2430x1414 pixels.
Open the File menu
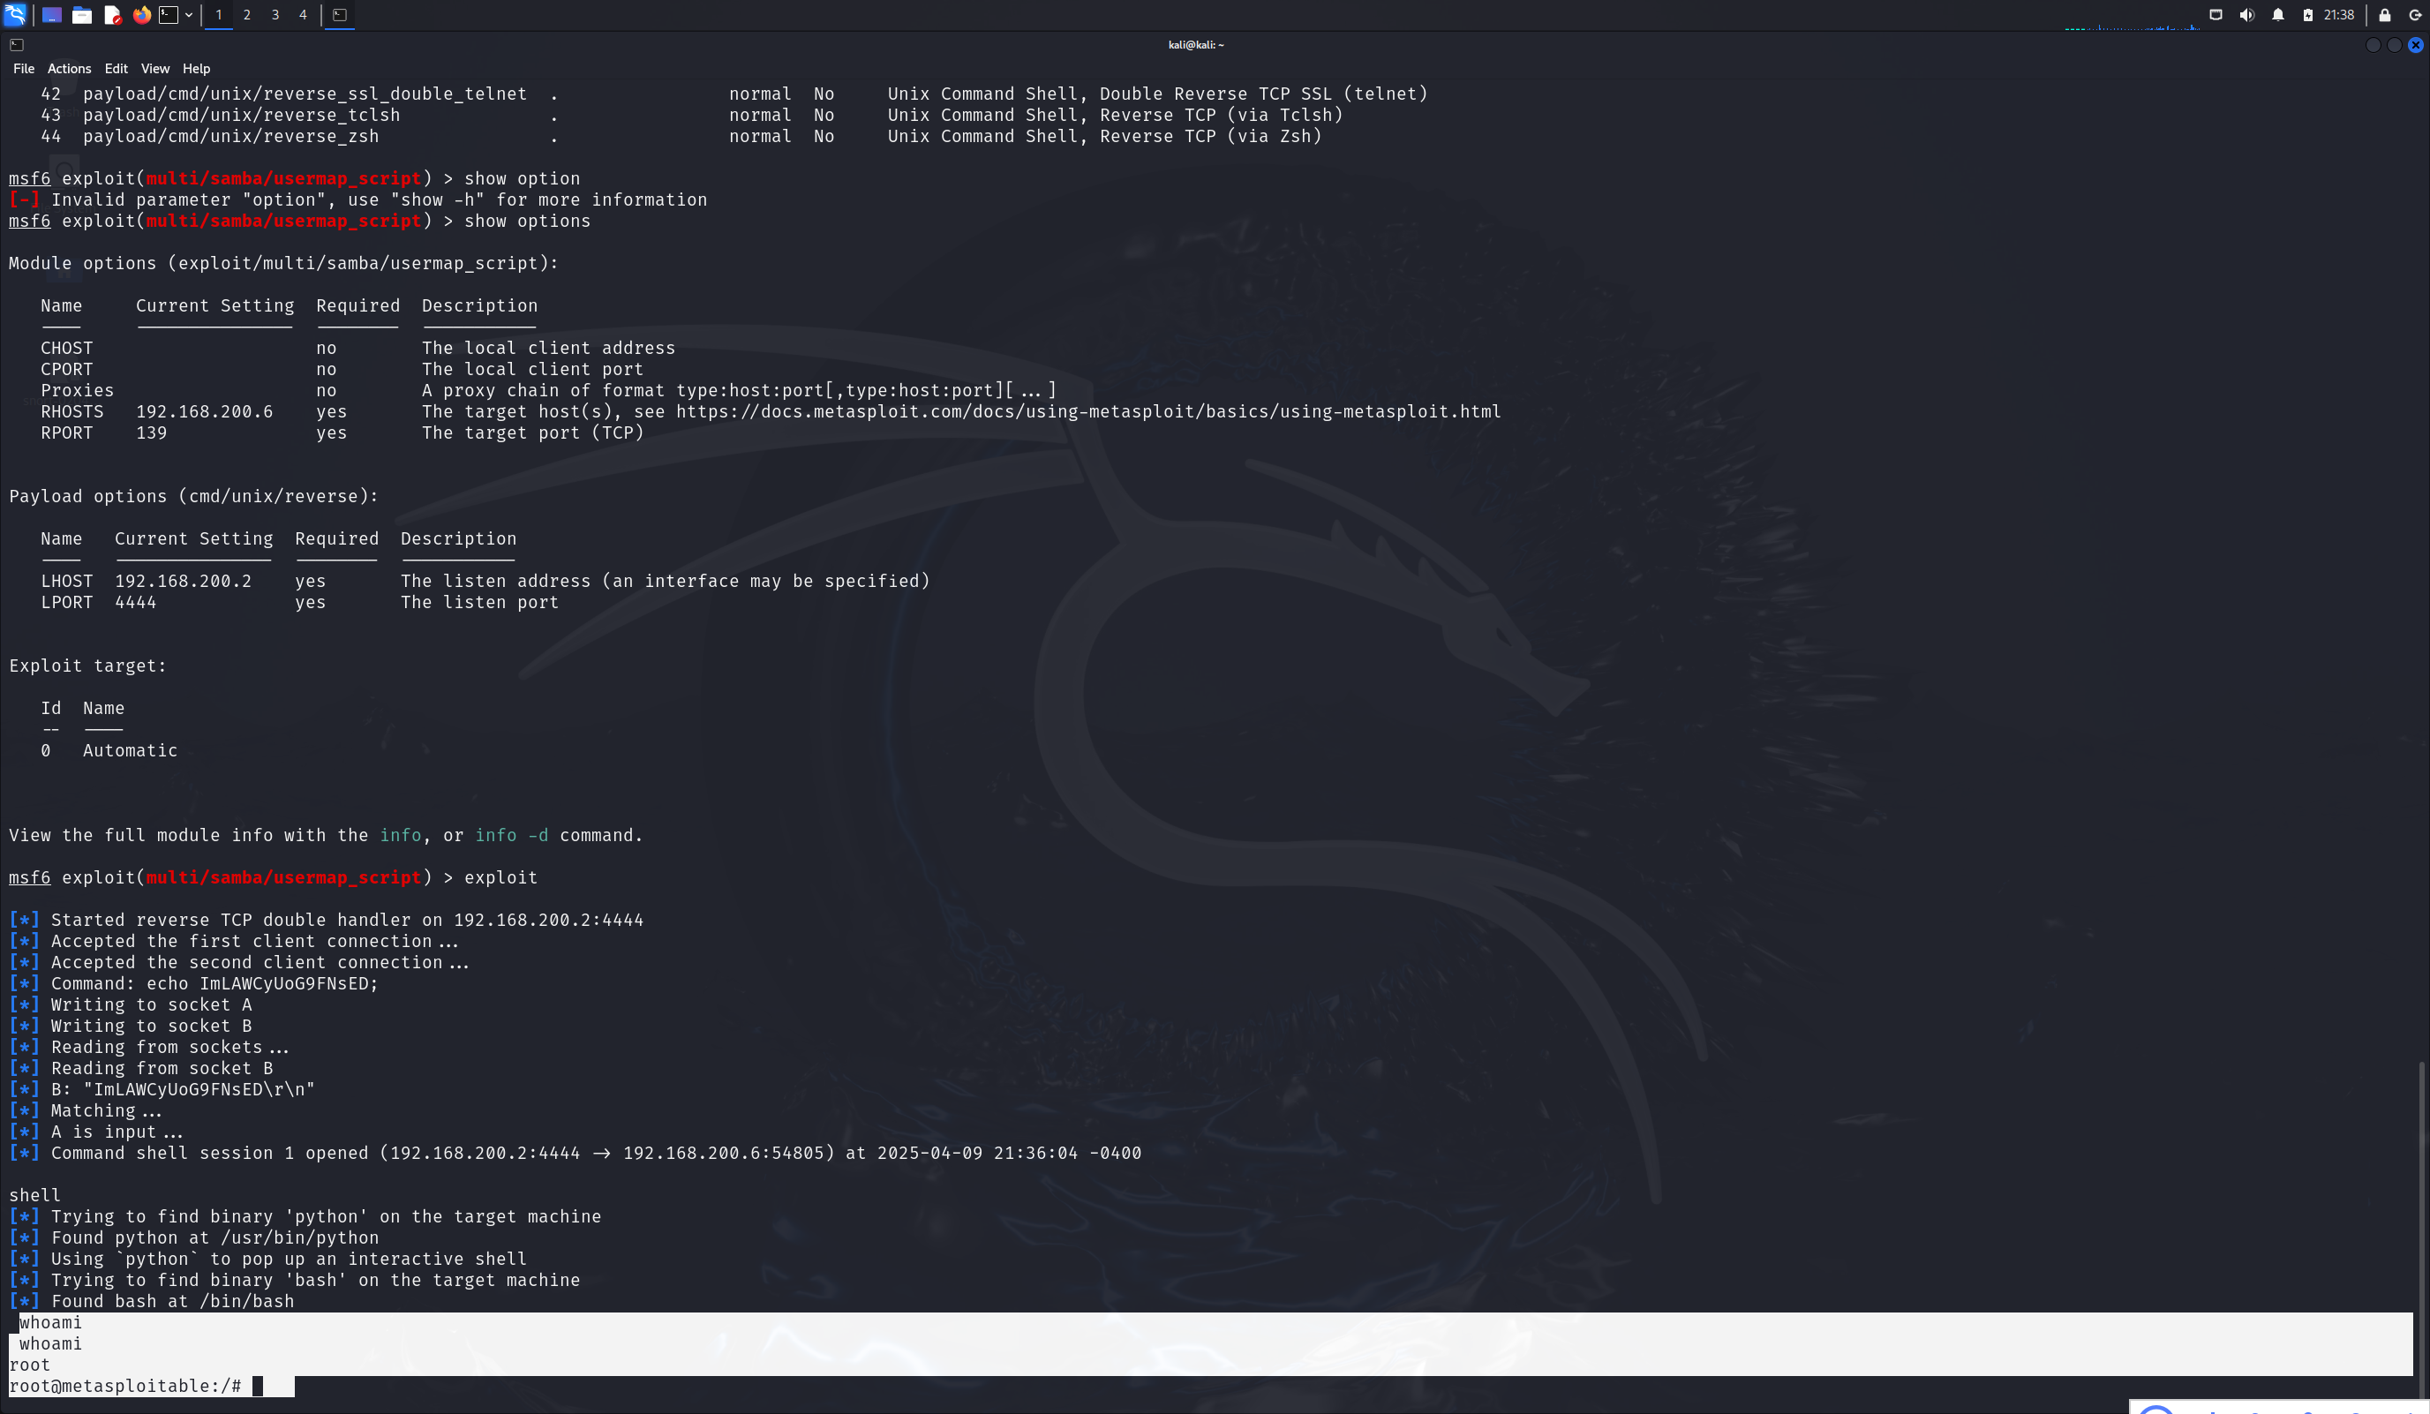(23, 69)
